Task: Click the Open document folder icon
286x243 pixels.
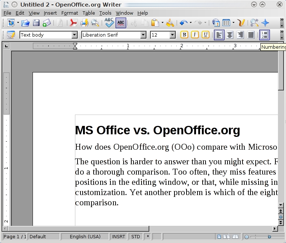Action: (x=25, y=23)
